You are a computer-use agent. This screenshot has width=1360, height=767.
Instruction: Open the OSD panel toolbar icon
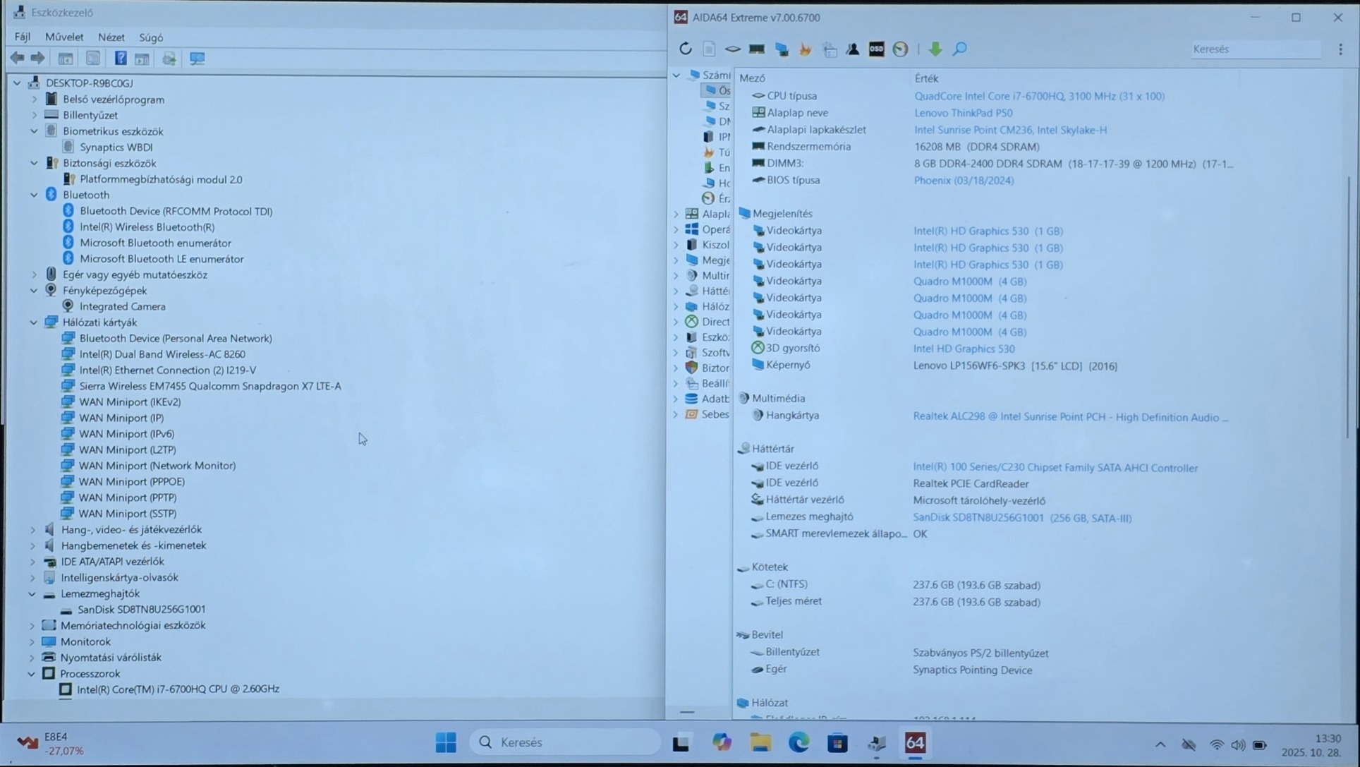pos(876,49)
